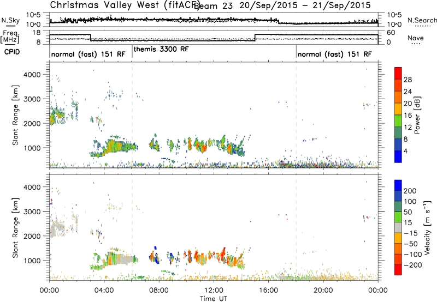Click the first 'normal (fast) 151 RF' label

click(x=88, y=54)
